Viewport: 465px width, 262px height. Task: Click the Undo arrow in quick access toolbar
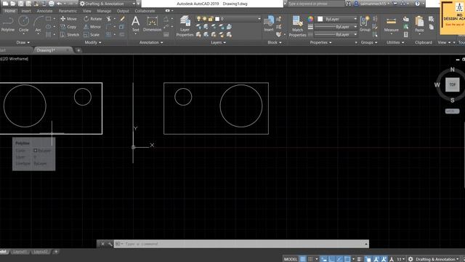[x=59, y=4]
